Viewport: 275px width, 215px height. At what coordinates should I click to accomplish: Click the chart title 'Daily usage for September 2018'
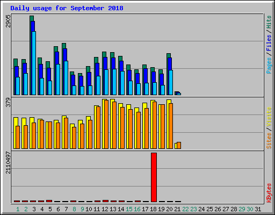tap(67, 8)
